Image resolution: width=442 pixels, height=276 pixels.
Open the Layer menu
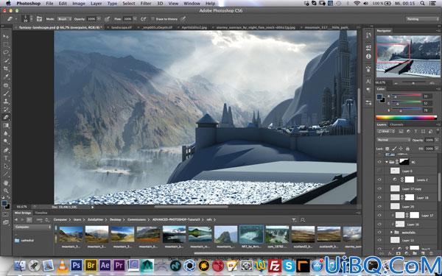pyautogui.click(x=96, y=4)
